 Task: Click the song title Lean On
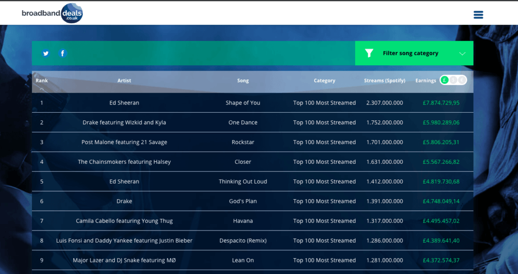tap(243, 260)
